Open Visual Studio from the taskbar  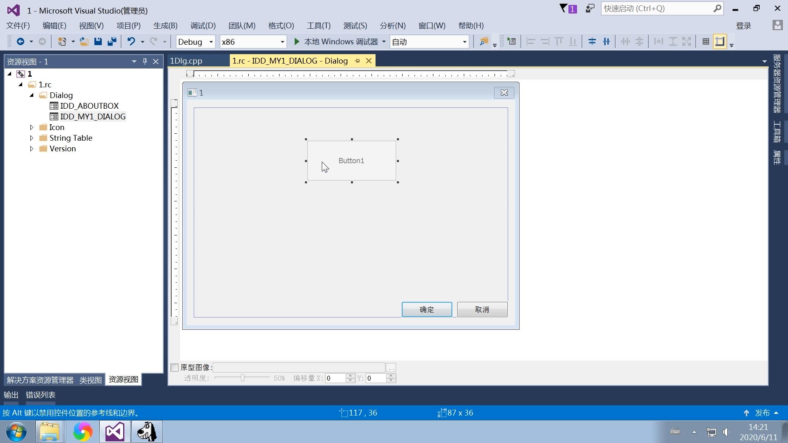pyautogui.click(x=115, y=432)
